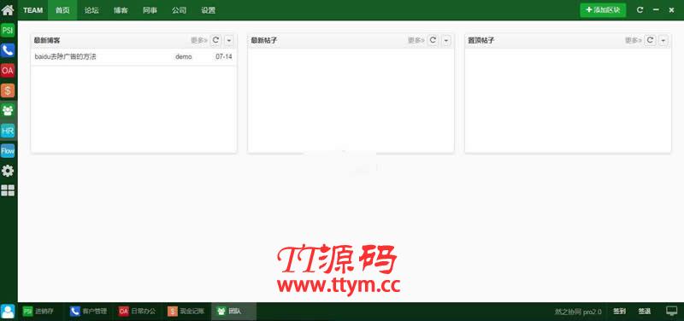Image resolution: width=684 pixels, height=321 pixels.
Task: Switch to the 博客 tab
Action: coord(121,10)
